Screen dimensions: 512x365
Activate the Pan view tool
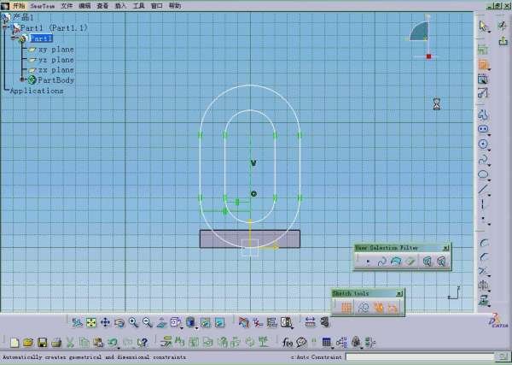(105, 322)
